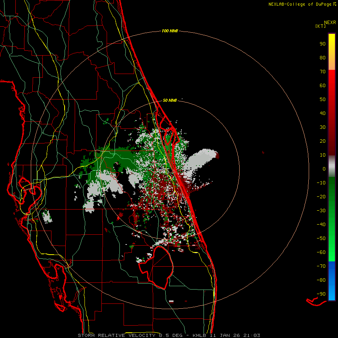Click the -10 scale value
The width and height of the screenshot is (338, 338).
321,183
